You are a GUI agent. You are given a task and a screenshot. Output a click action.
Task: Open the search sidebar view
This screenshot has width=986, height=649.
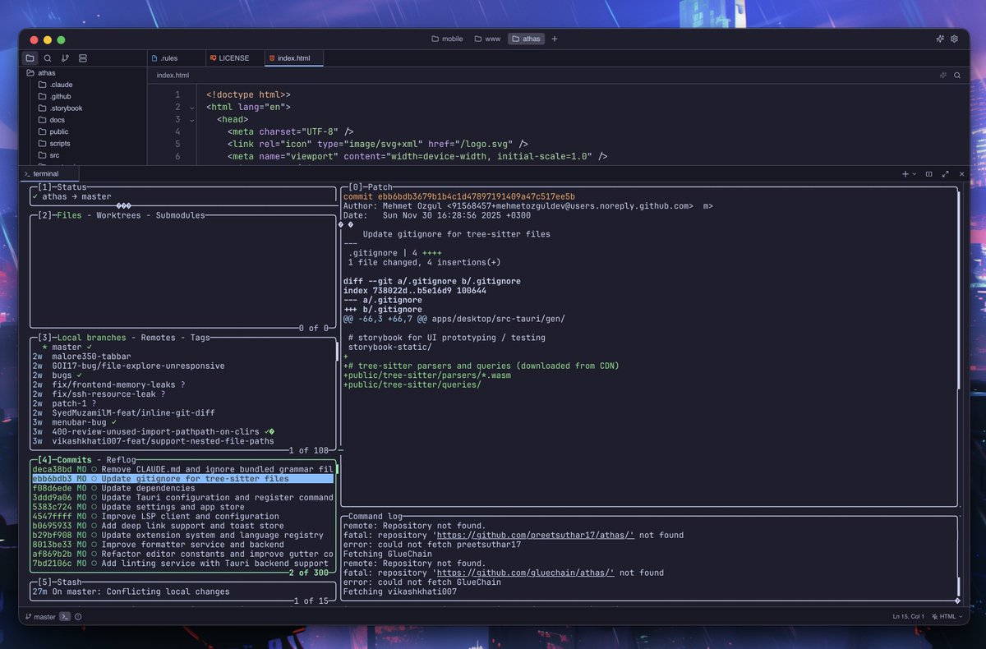click(x=48, y=58)
